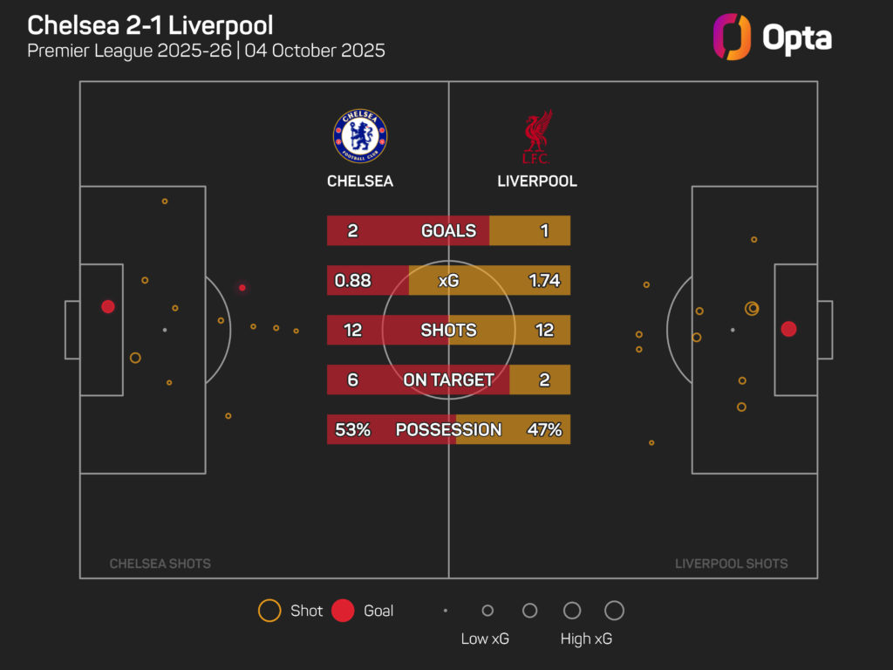Click the LIVERPOOL team name label
Viewport: 893px width, 670px height.
(537, 181)
